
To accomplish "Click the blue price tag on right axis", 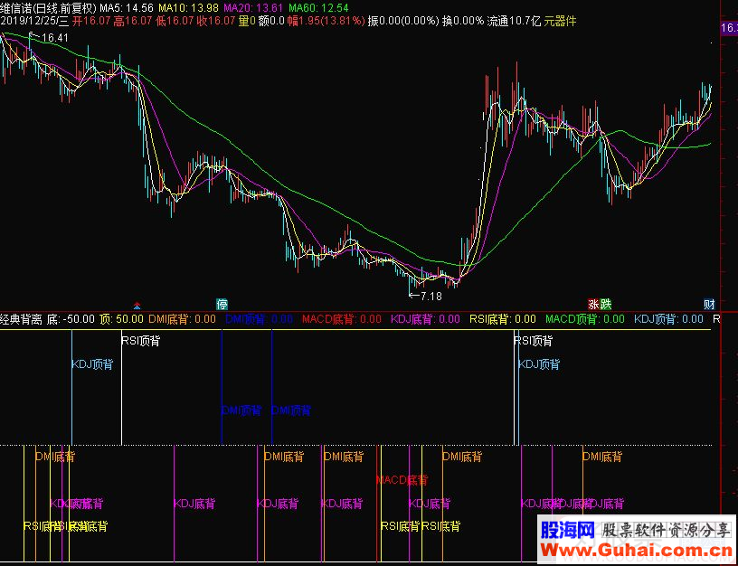I will (x=729, y=28).
